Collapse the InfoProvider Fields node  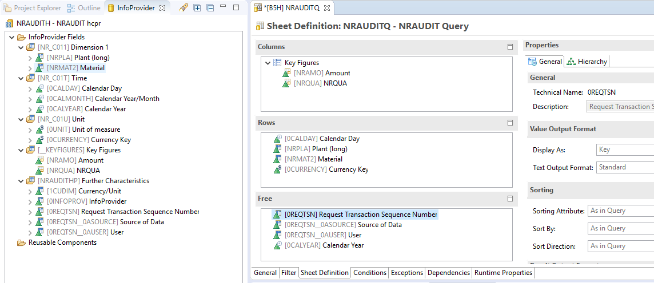(11, 37)
